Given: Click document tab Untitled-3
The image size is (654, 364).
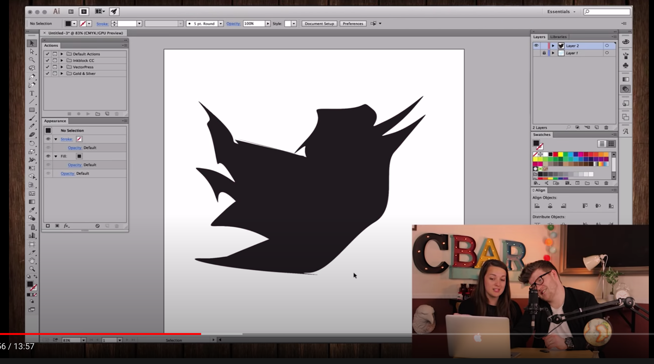Looking at the screenshot, I should (x=85, y=33).
